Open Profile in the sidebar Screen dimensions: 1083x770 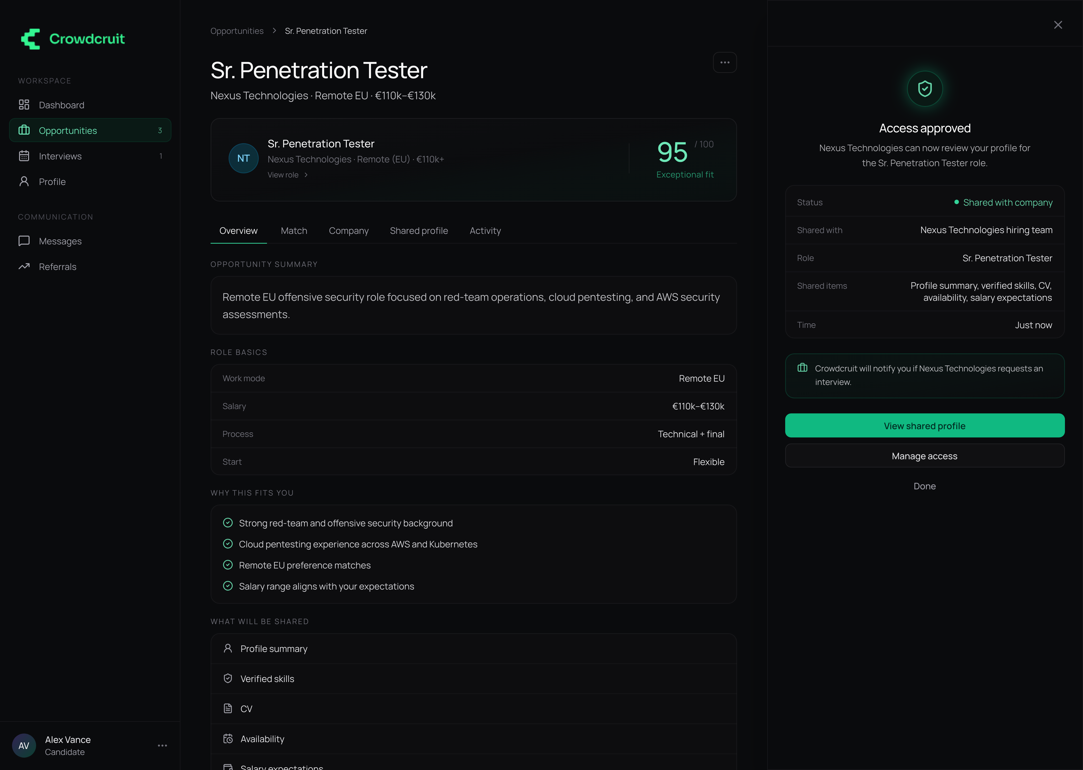point(90,181)
